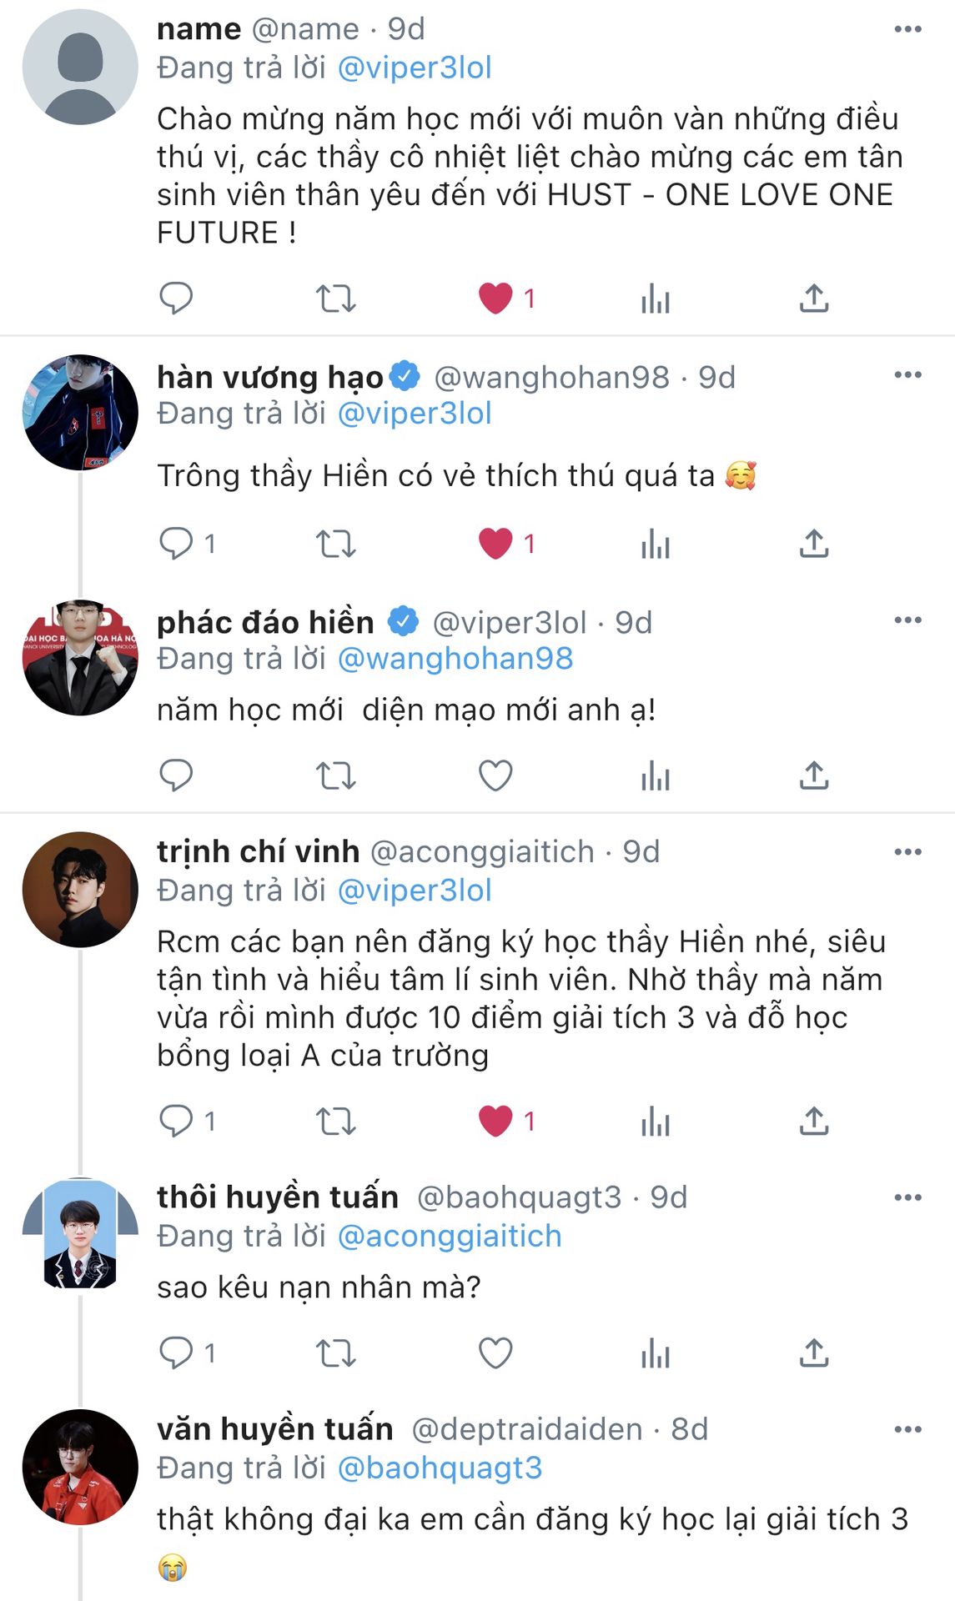Unlike hàn vương hạo's tweet
The width and height of the screenshot is (955, 1601).
[x=495, y=544]
